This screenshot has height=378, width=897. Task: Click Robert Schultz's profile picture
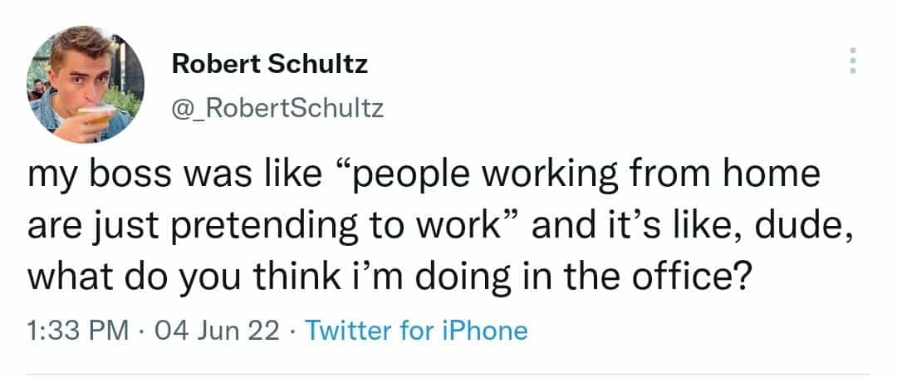(x=86, y=84)
